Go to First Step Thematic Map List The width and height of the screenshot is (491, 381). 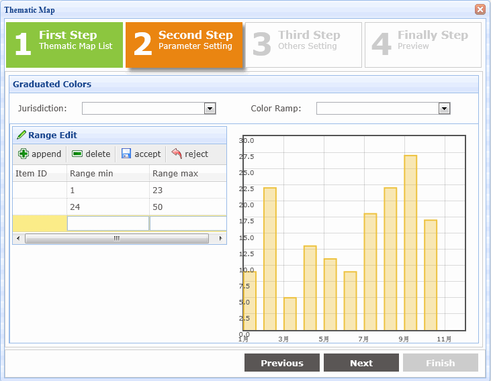(64, 45)
